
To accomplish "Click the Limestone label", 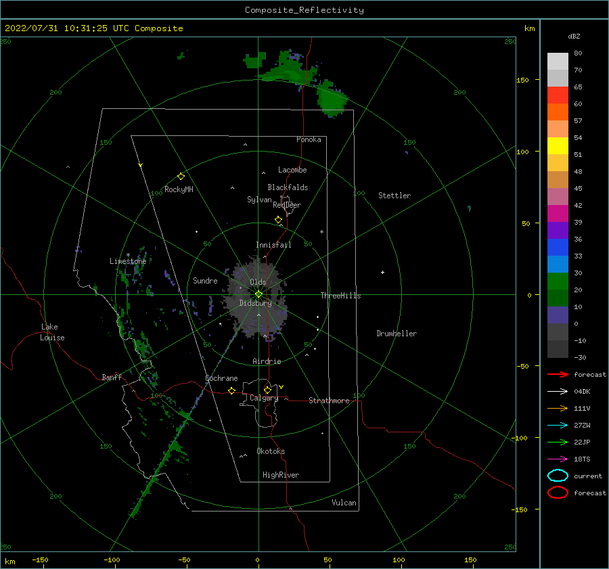I will (128, 261).
